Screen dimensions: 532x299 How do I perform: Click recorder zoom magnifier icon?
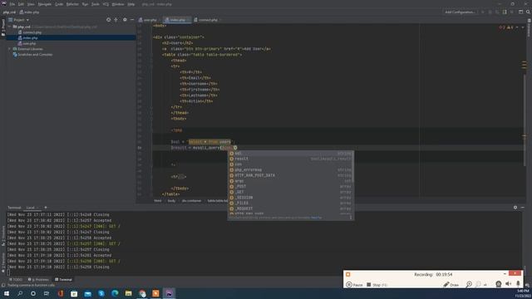click(469, 285)
